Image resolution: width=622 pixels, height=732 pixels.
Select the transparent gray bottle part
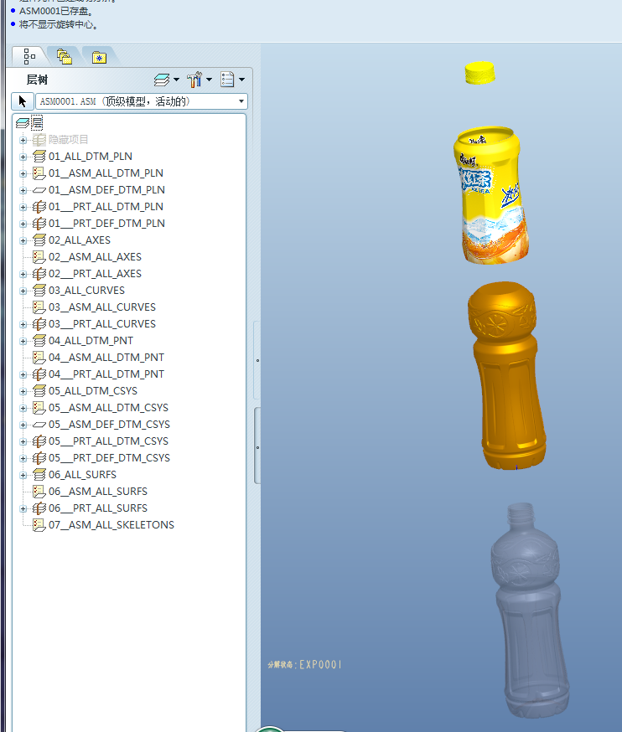pos(531,611)
